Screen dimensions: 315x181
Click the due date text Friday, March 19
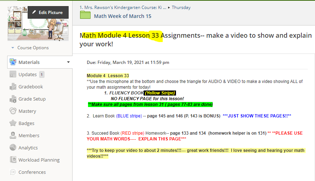coord(128,62)
